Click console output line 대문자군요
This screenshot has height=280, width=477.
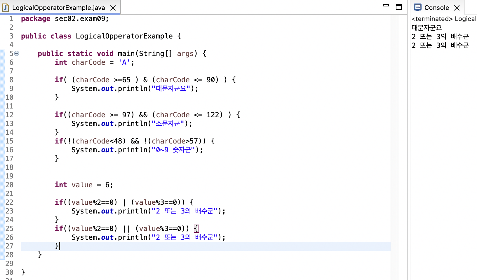tap(427, 28)
